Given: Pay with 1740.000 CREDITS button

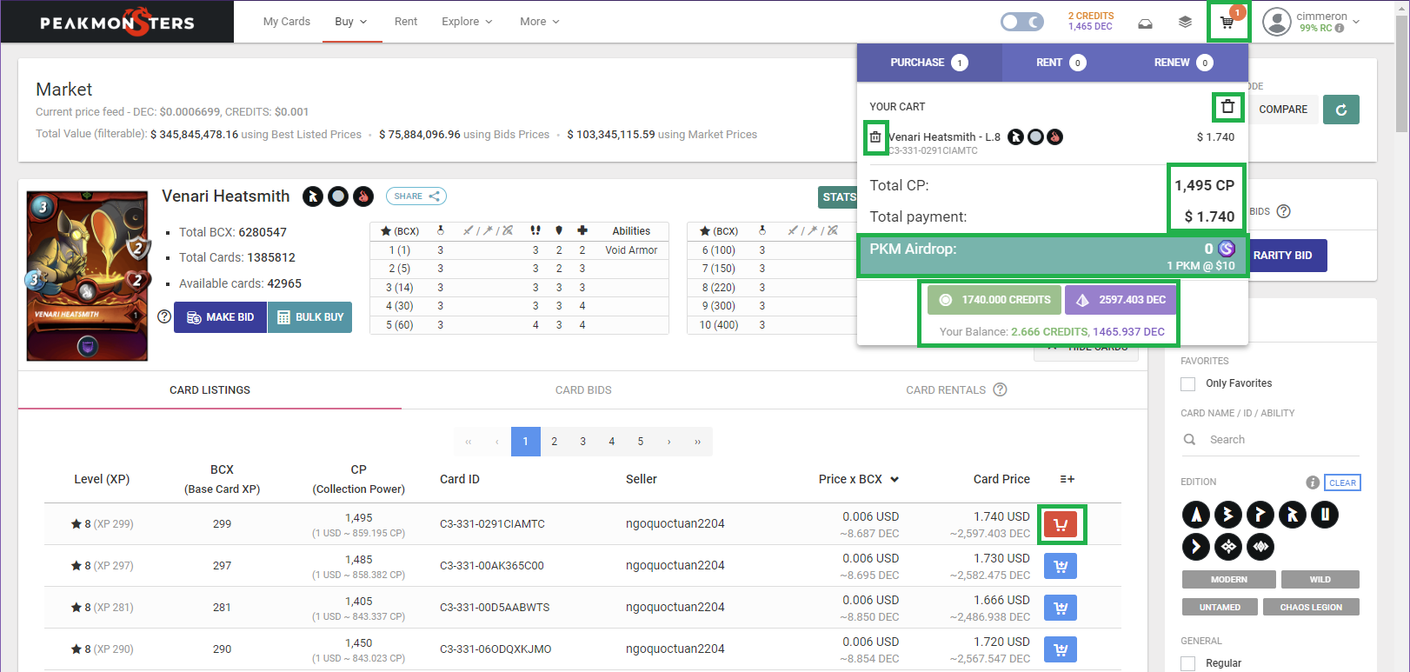Looking at the screenshot, I should coord(994,300).
